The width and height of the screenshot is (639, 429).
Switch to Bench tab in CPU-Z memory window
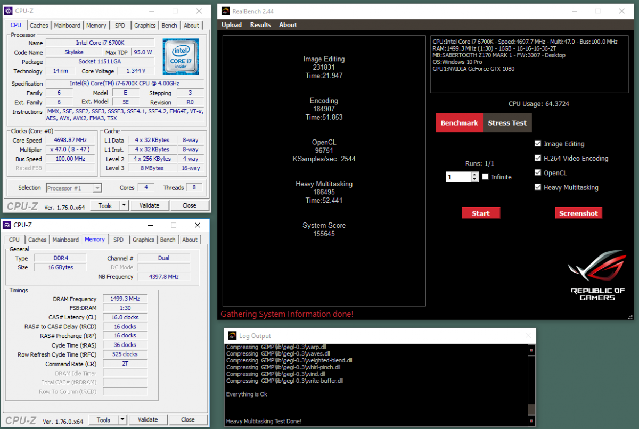[168, 240]
